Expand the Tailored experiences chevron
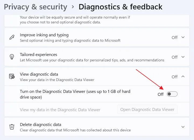This screenshot has width=194, height=140. [183, 57]
